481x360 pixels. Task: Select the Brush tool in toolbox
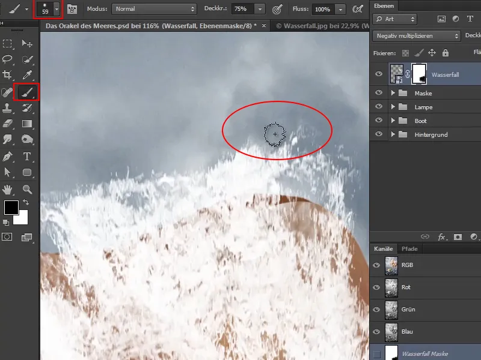coord(27,92)
